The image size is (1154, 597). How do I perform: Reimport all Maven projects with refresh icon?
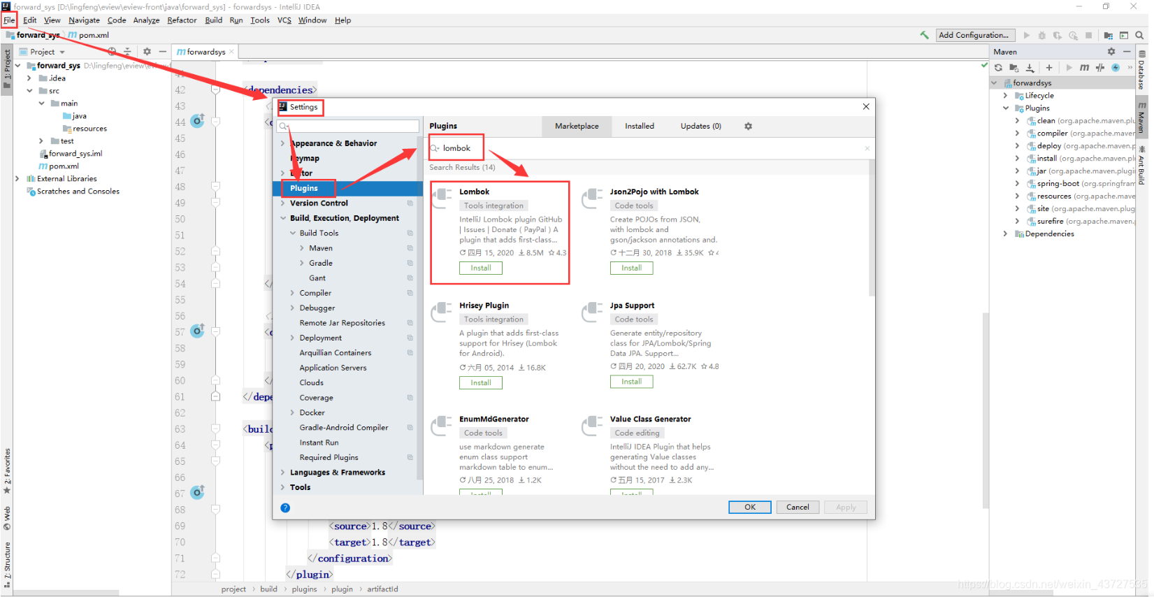pos(998,68)
